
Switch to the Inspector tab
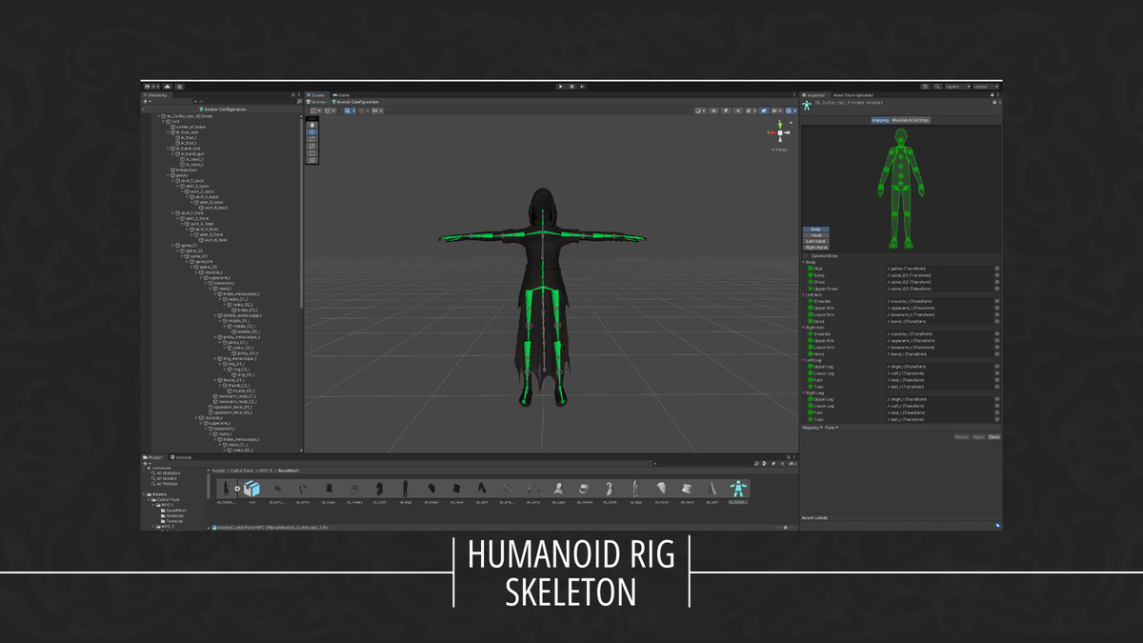pos(815,95)
